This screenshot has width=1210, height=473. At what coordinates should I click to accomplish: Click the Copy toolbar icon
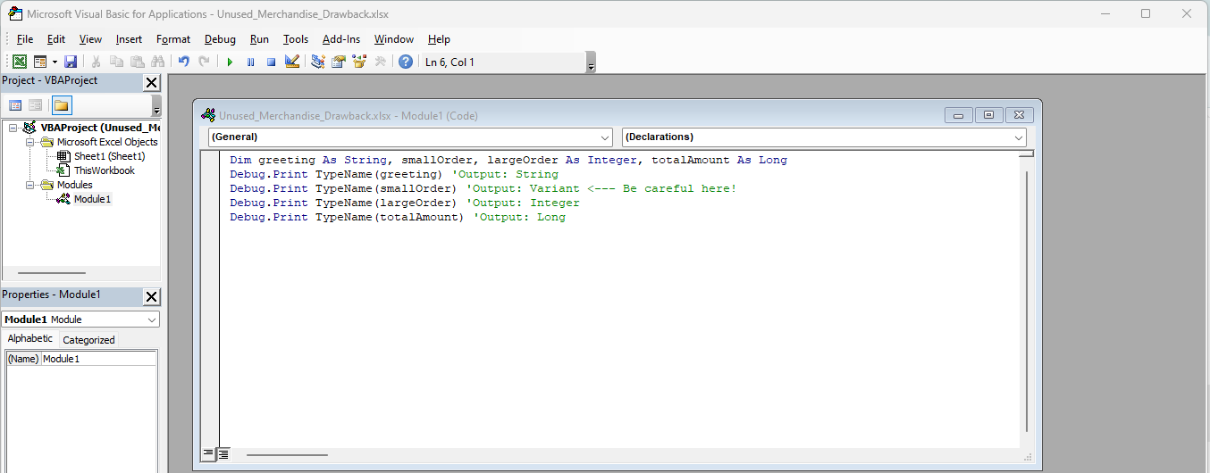(x=116, y=62)
